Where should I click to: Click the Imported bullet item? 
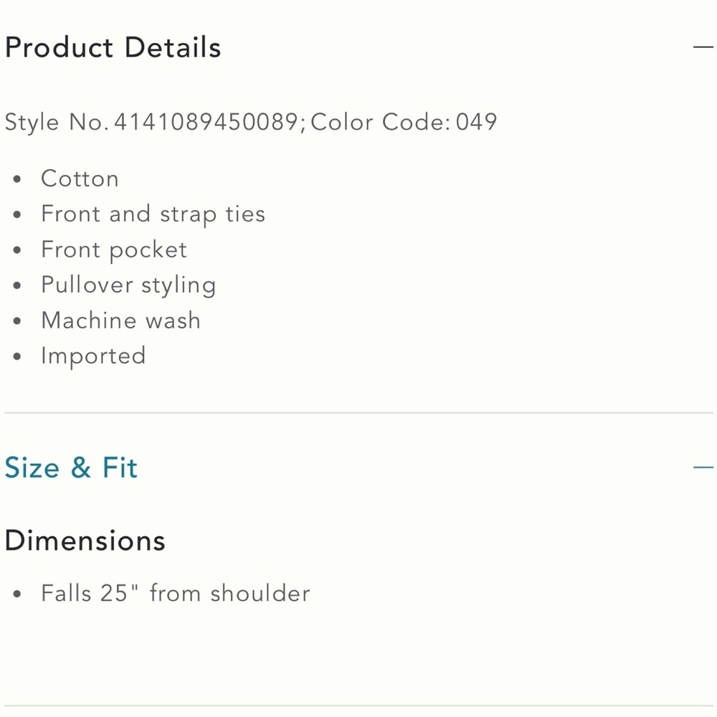(x=93, y=356)
